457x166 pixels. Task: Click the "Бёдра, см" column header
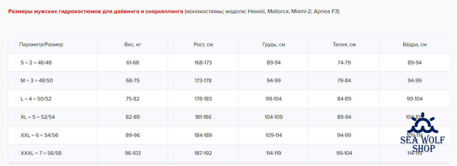[x=415, y=44]
